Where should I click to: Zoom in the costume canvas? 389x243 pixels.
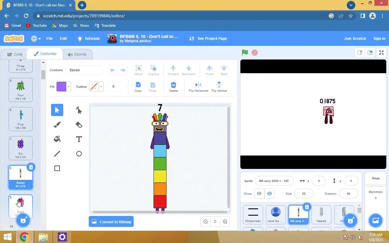pyautogui.click(x=225, y=222)
